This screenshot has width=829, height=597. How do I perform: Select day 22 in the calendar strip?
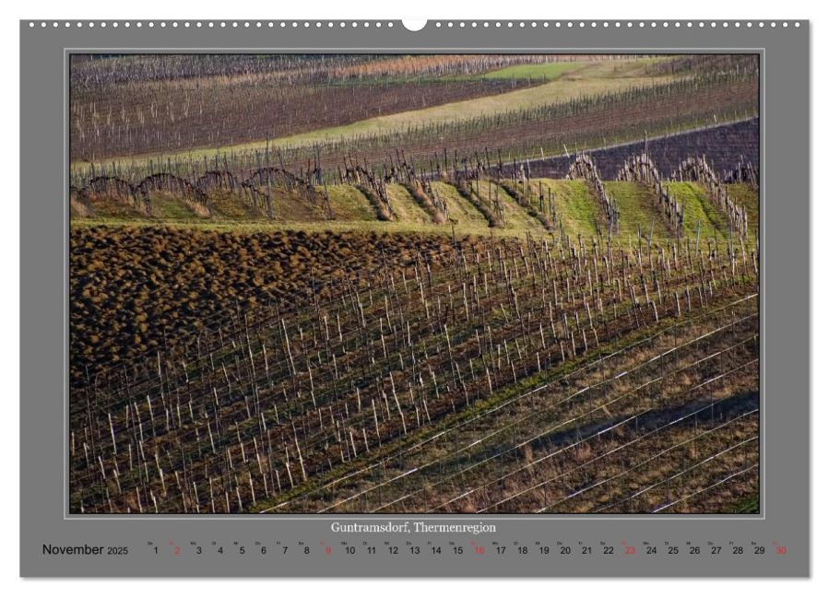click(609, 551)
